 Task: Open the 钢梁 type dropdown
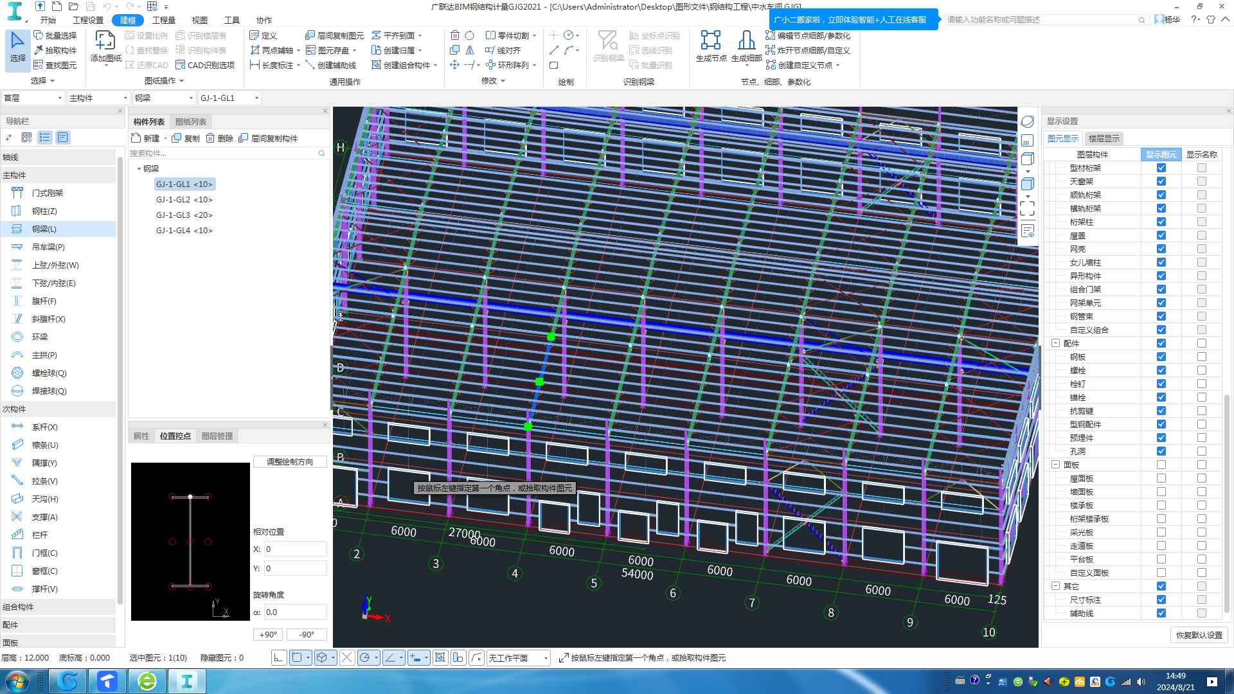[164, 98]
